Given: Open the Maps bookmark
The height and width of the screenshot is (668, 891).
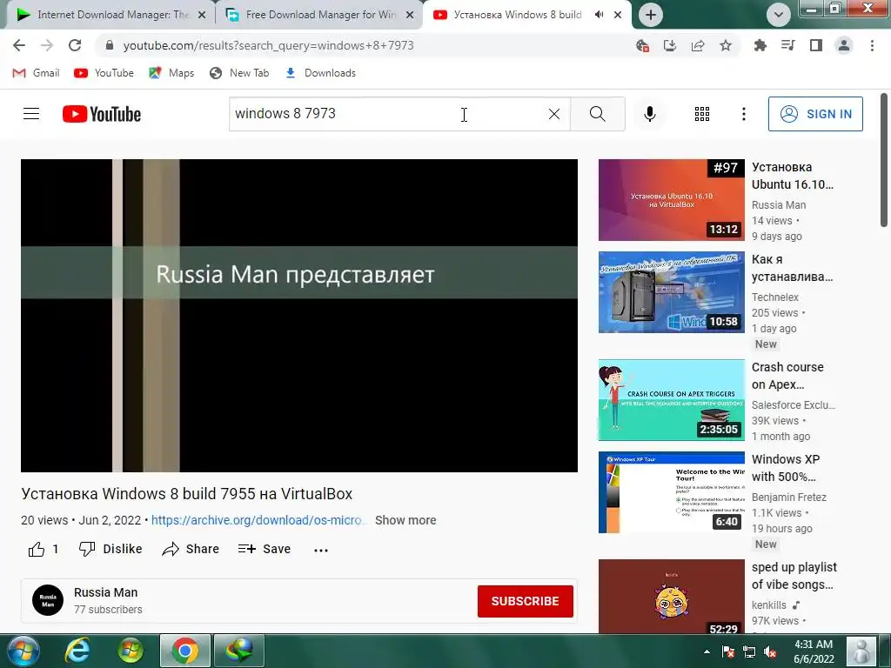Looking at the screenshot, I should tap(171, 73).
